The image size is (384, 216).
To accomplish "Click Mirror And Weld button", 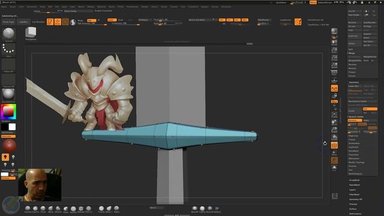I will click(202, 20).
